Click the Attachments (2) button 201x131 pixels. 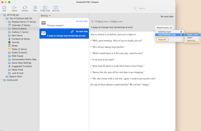[165, 28]
